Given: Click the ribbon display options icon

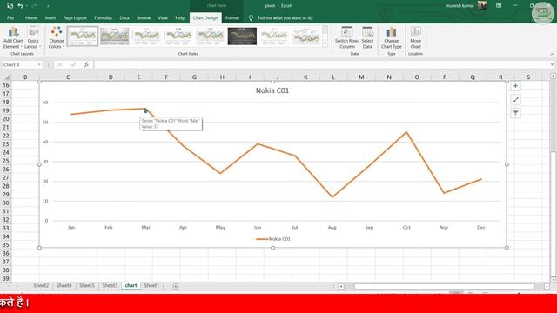Looking at the screenshot, I should point(499,6).
